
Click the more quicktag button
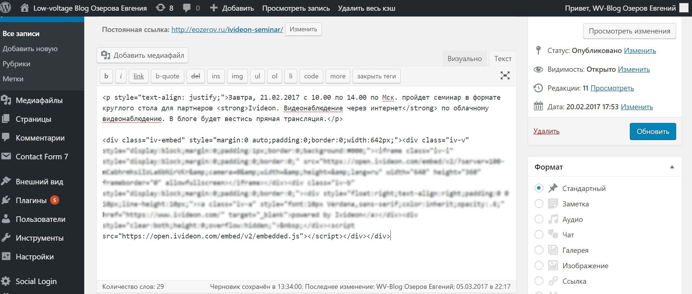(x=338, y=76)
